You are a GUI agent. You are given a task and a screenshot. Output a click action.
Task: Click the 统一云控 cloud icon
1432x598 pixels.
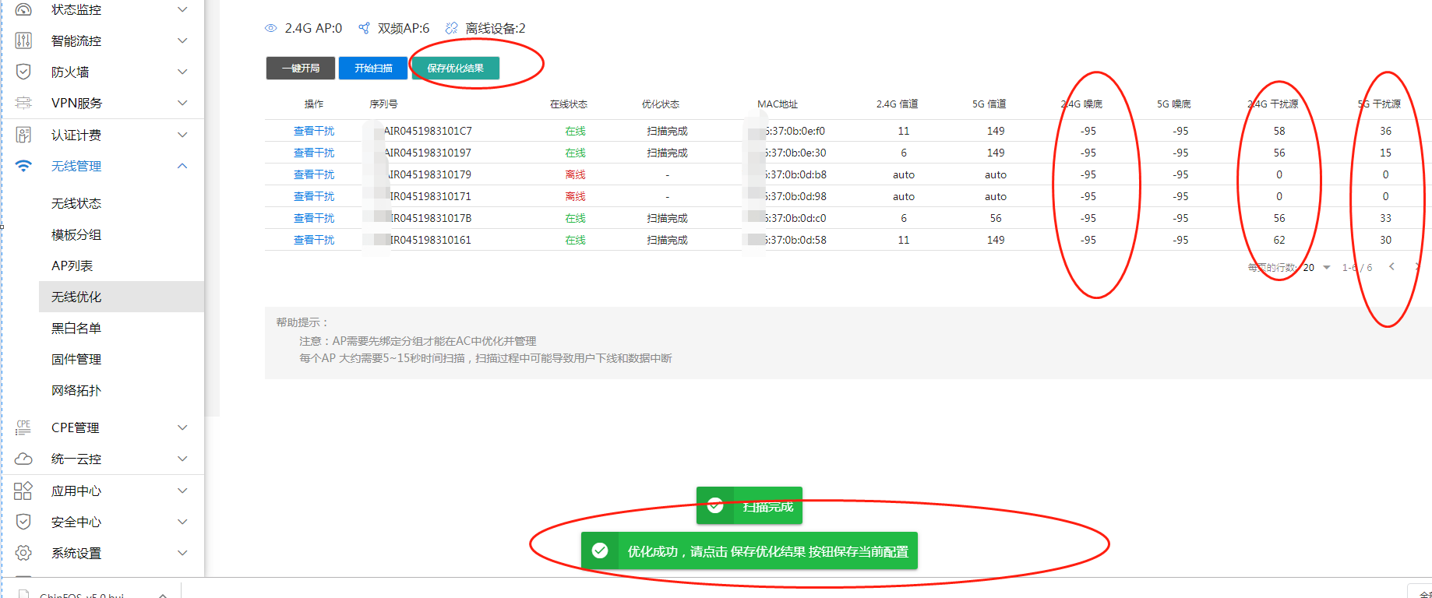pos(23,459)
